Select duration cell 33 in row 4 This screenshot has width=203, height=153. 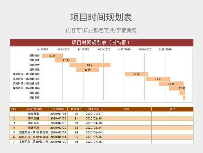pyautogui.click(x=76, y=128)
